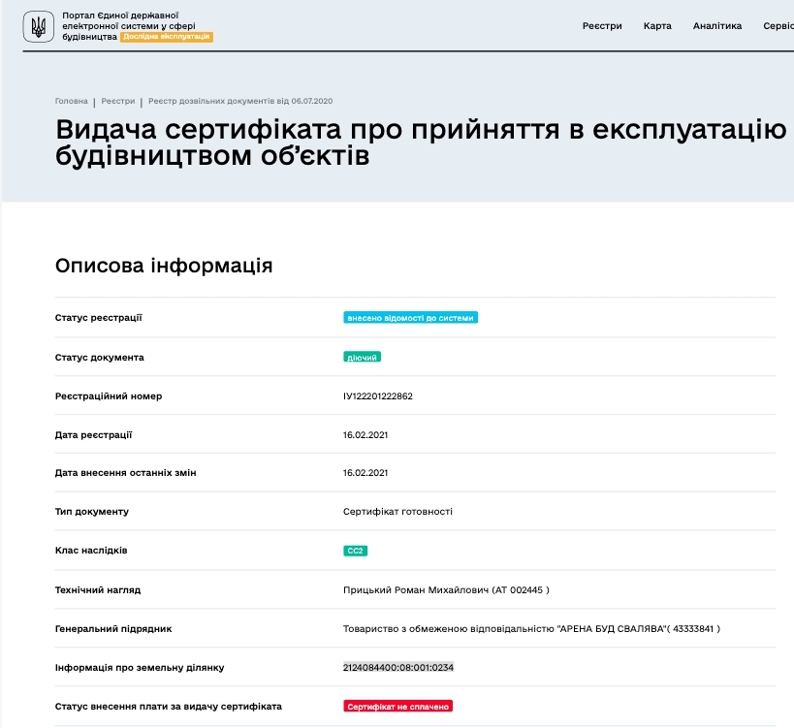794x728 pixels.
Task: Select registration number ІУ122201222862
Action: 378,396
